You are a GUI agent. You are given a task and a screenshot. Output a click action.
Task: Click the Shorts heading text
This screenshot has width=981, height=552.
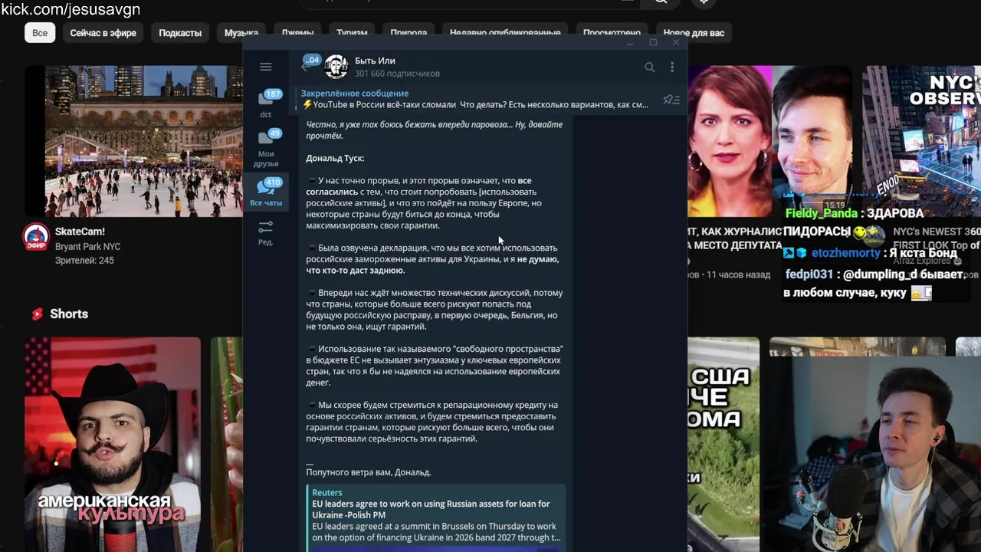point(69,314)
